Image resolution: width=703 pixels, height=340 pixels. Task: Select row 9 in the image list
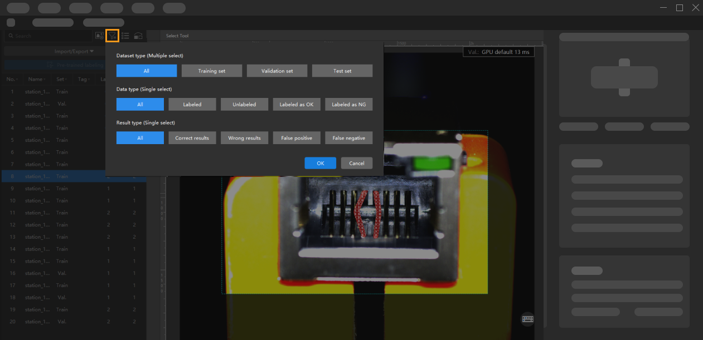(73, 189)
